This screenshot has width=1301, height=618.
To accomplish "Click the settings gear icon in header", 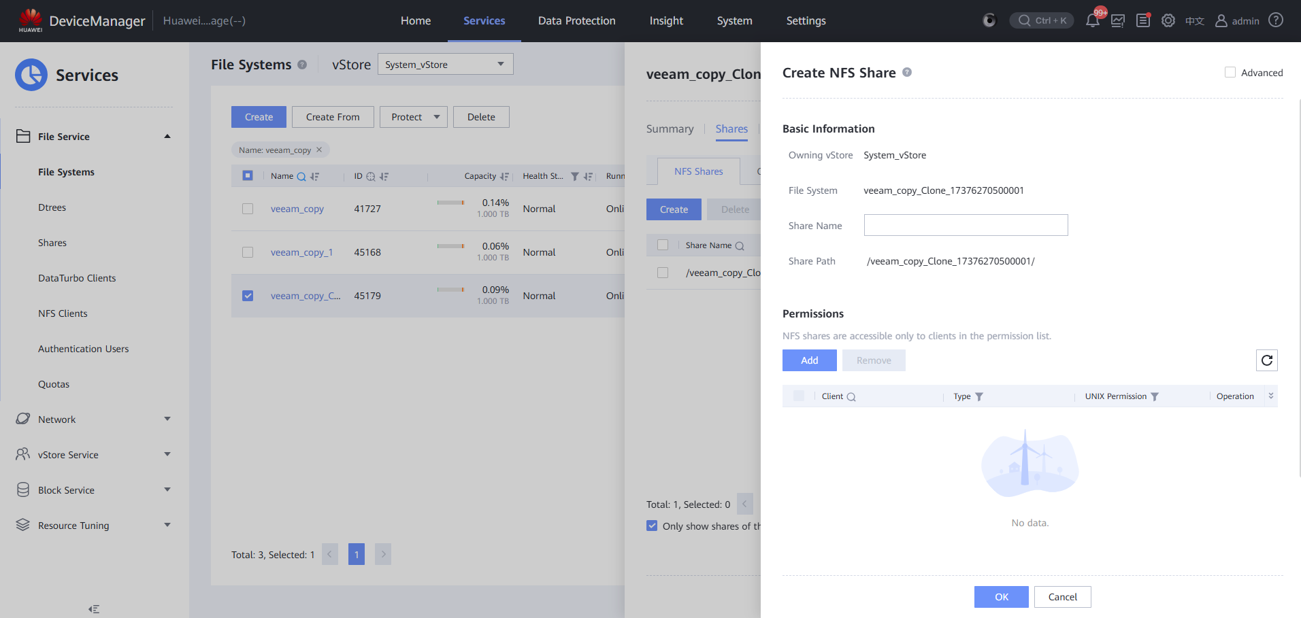I will (1168, 20).
